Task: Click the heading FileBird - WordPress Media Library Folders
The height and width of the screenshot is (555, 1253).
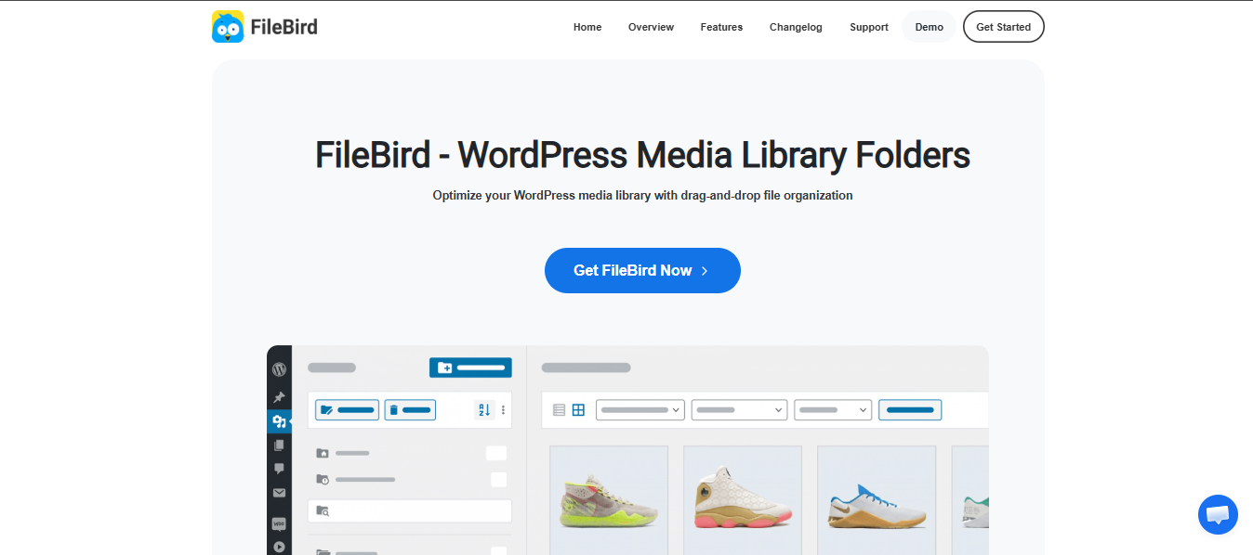Action: (642, 155)
